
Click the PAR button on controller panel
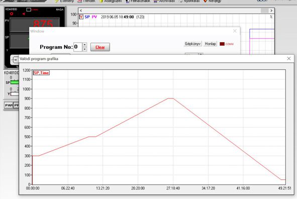9,105
